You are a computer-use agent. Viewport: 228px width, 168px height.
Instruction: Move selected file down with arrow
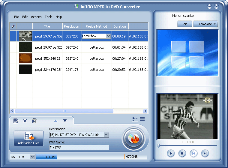65,121
